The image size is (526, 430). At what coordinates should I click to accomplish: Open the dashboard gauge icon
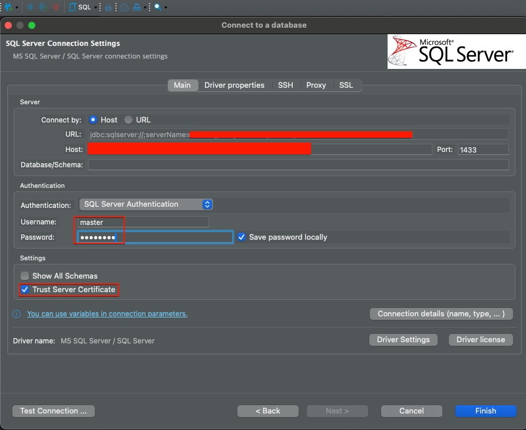point(124,8)
